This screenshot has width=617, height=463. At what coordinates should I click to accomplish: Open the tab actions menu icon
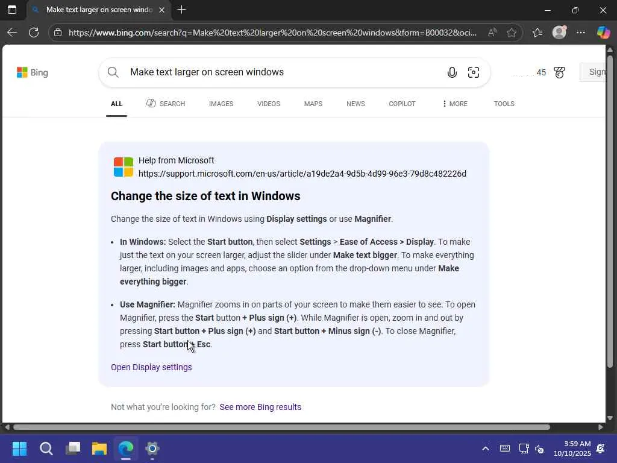(x=12, y=10)
